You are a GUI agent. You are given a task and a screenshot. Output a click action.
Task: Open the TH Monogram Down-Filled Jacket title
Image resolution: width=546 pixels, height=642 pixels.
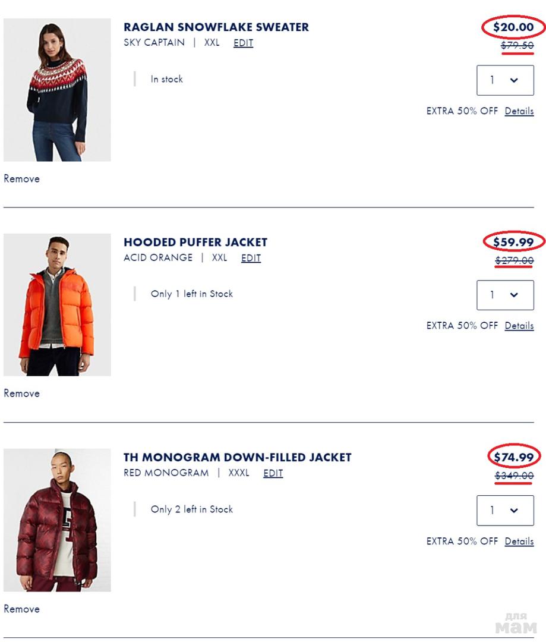click(x=238, y=457)
